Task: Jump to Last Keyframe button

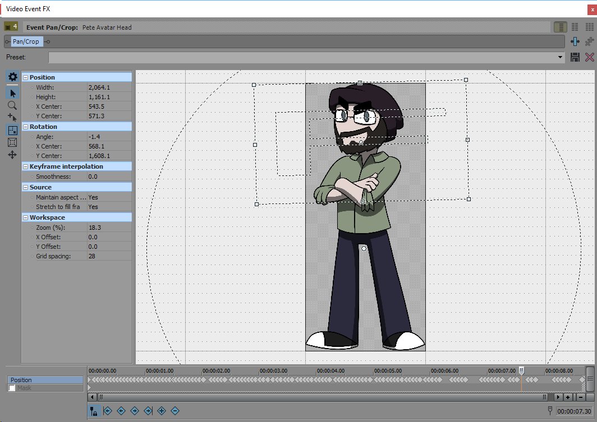Action: click(x=148, y=411)
